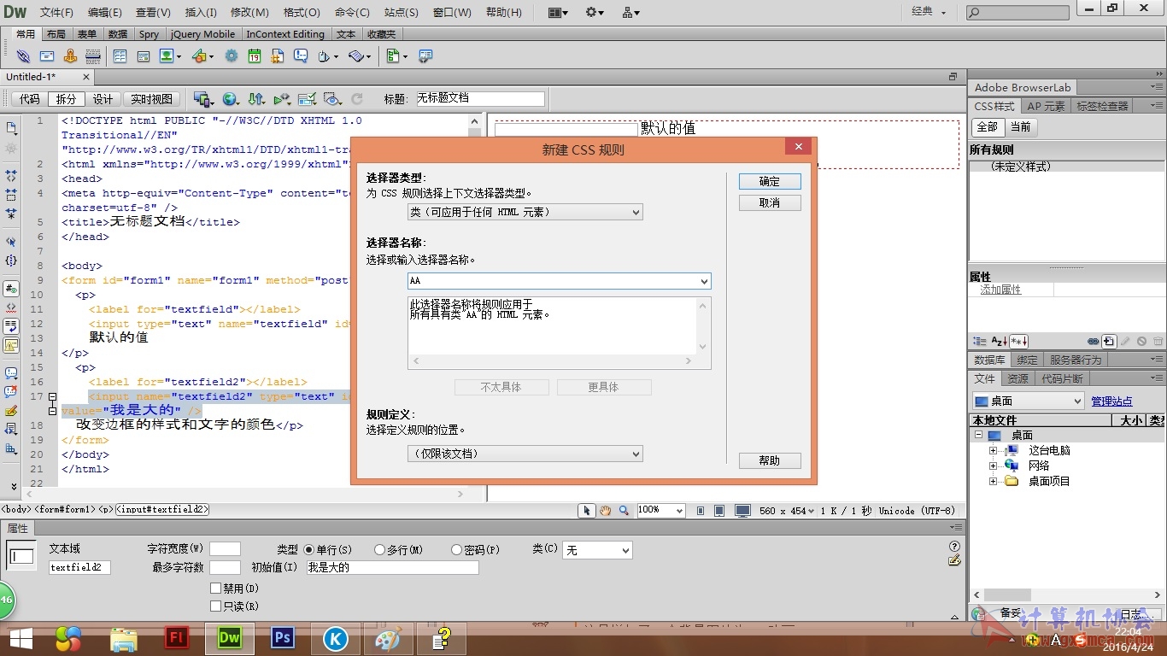
Task: Click the multiscreen preview icon
Action: pyautogui.click(x=202, y=99)
